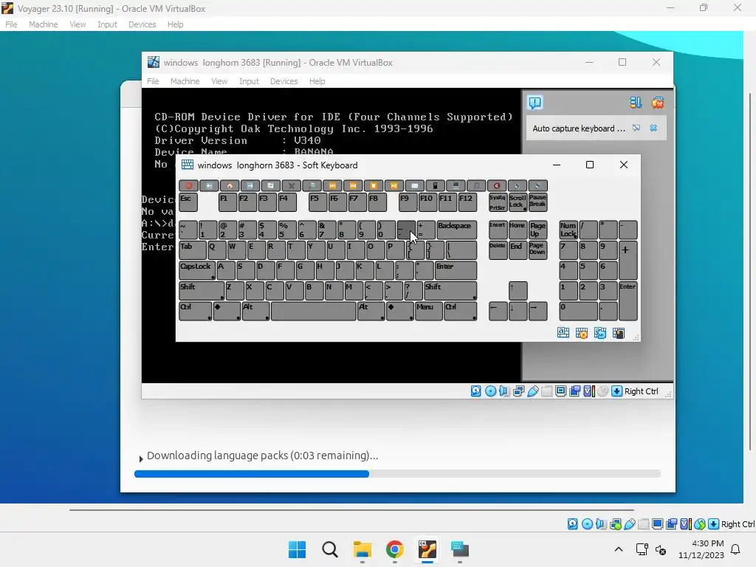Click the Menu key on Soft Keyboard
Viewport: 756px width, 567px height.
pos(429,311)
